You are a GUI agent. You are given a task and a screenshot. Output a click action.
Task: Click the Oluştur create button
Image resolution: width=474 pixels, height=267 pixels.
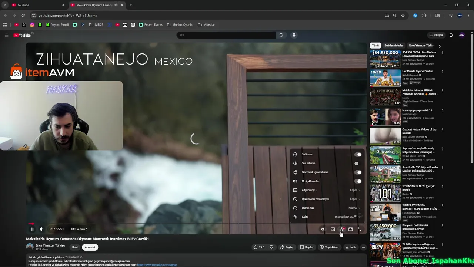[x=436, y=35]
